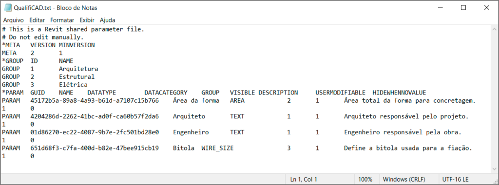Open the Formatar menu
Screen dimensions: 499x185
coord(62,20)
